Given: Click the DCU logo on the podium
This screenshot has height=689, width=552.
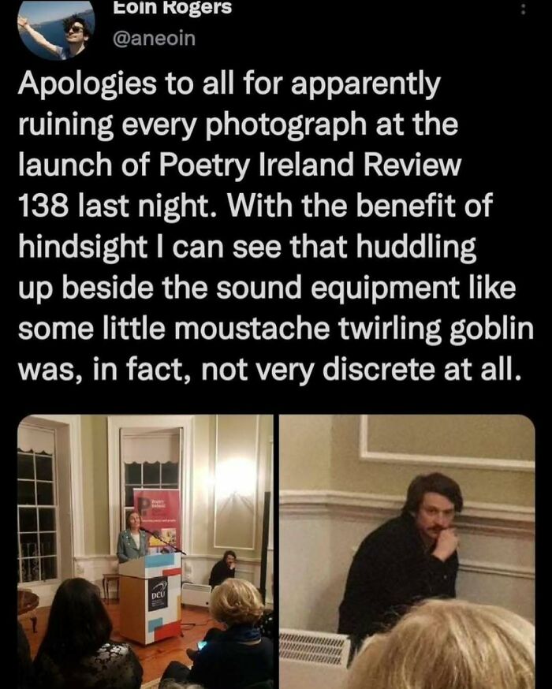Looking at the screenshot, I should click(x=157, y=594).
